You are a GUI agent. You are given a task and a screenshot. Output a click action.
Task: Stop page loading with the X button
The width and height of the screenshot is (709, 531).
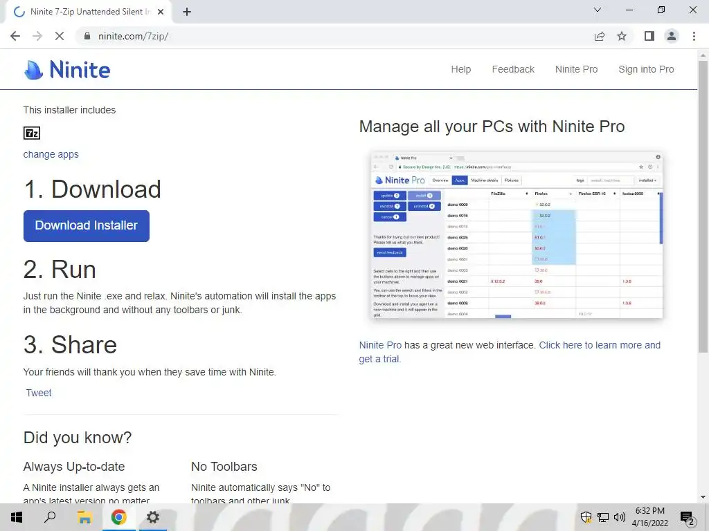(x=60, y=36)
